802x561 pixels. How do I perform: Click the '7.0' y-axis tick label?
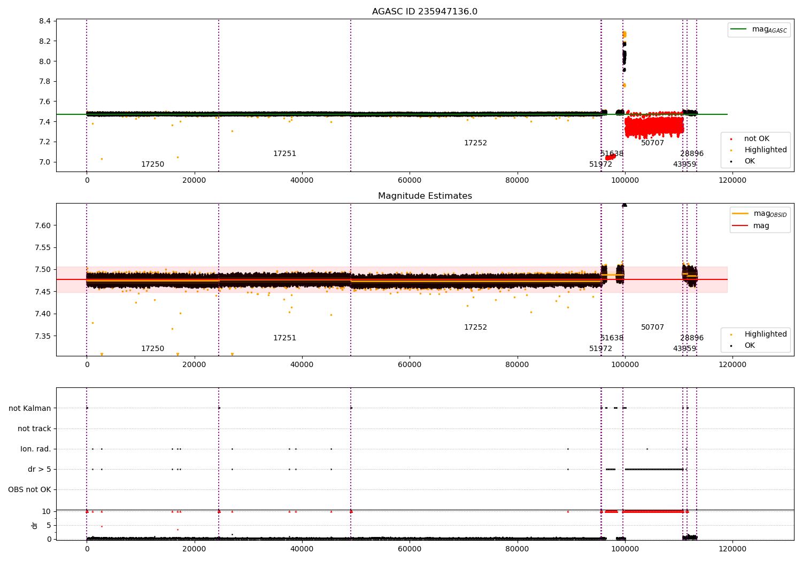(45, 162)
